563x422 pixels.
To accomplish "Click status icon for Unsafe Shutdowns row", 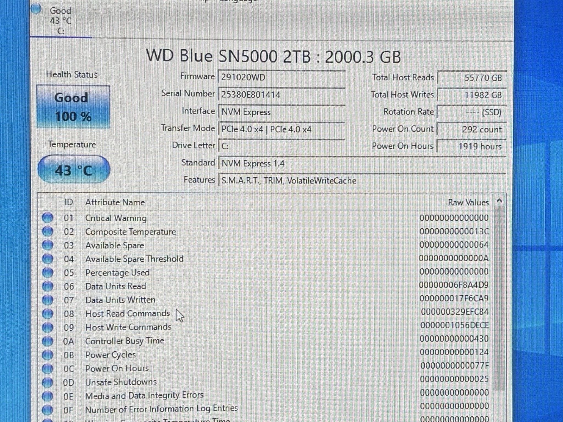I will (48, 382).
